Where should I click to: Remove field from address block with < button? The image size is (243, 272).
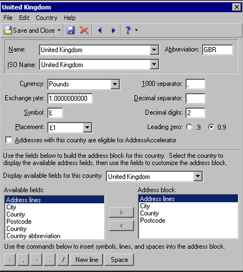[121, 226]
